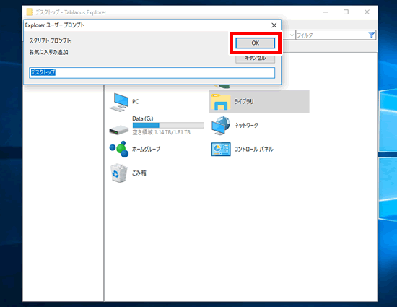Click the Data (G:) disk usage bar

point(168,125)
